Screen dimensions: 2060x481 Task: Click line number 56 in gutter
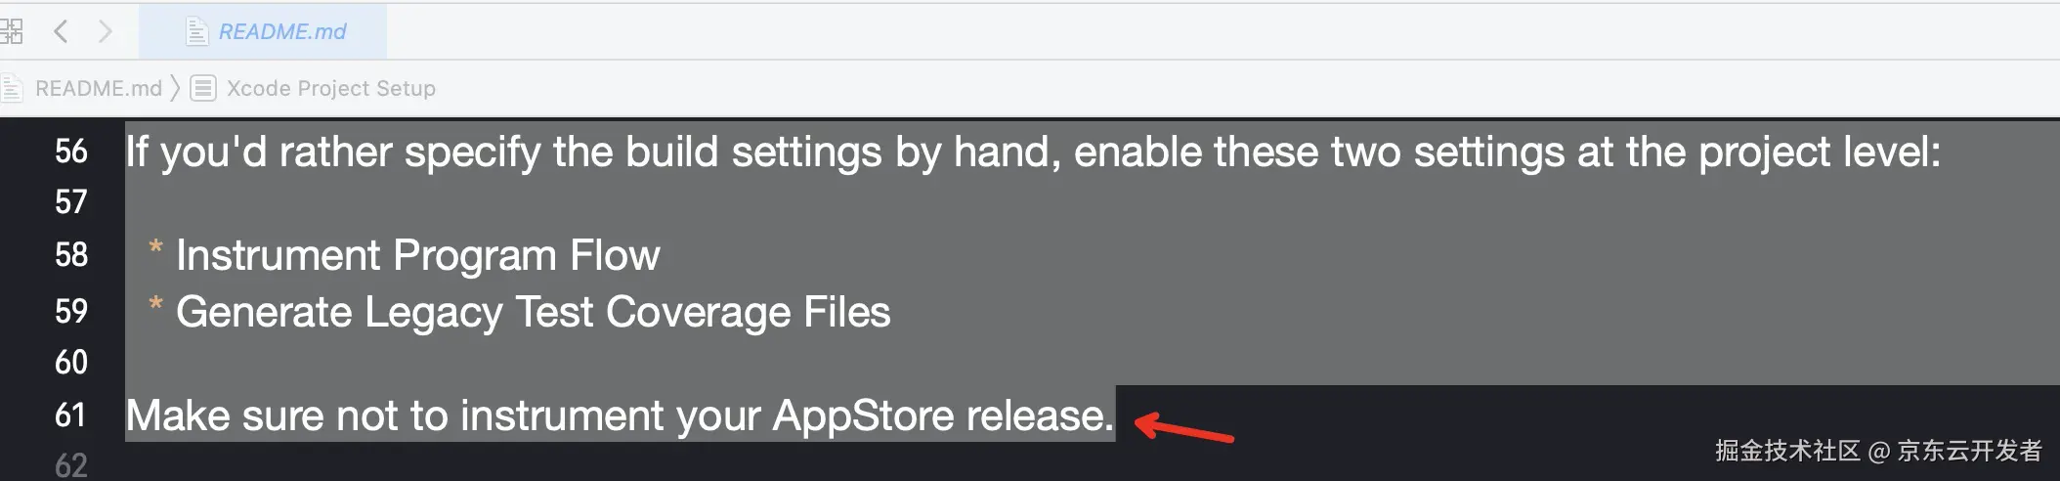(71, 152)
